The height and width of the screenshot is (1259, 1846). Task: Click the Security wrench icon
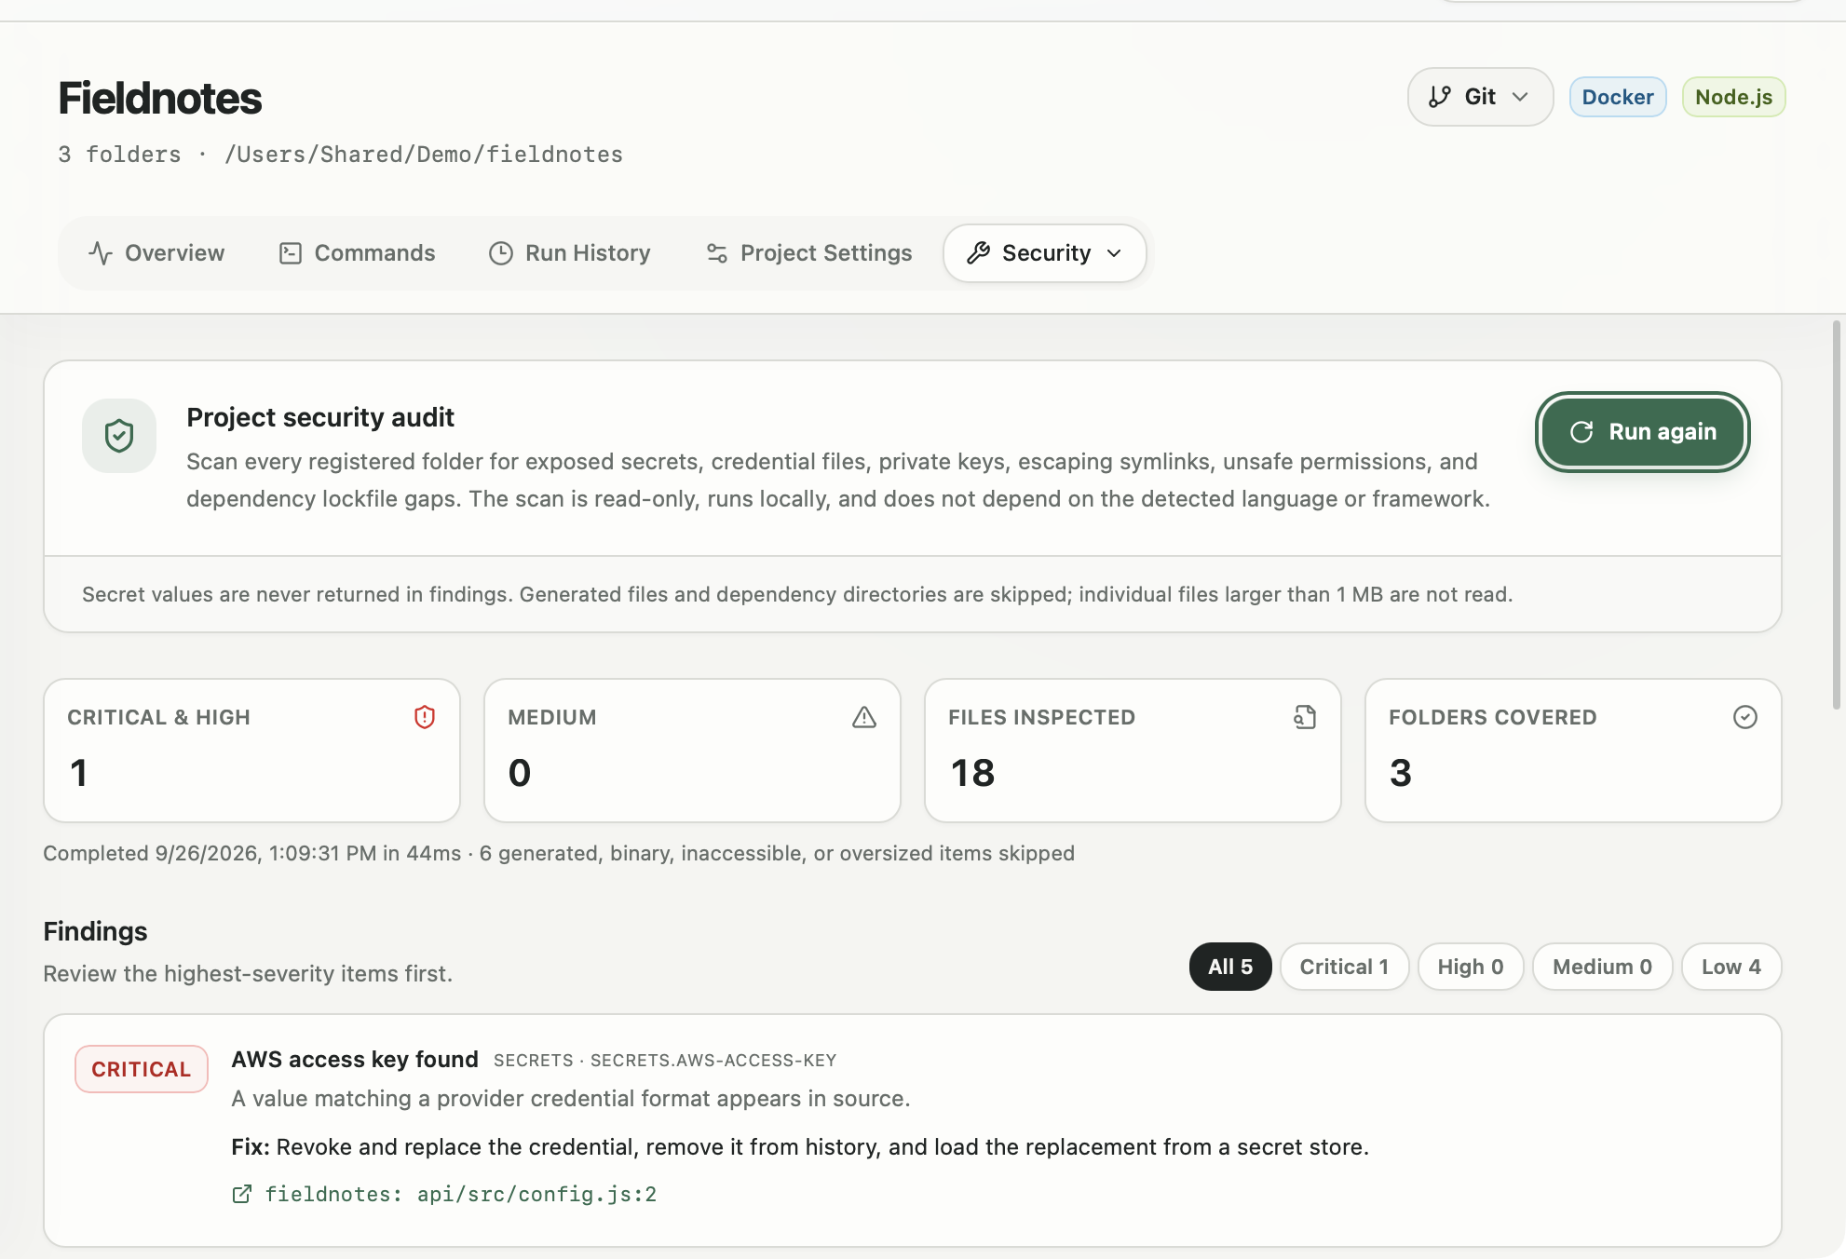pos(978,253)
